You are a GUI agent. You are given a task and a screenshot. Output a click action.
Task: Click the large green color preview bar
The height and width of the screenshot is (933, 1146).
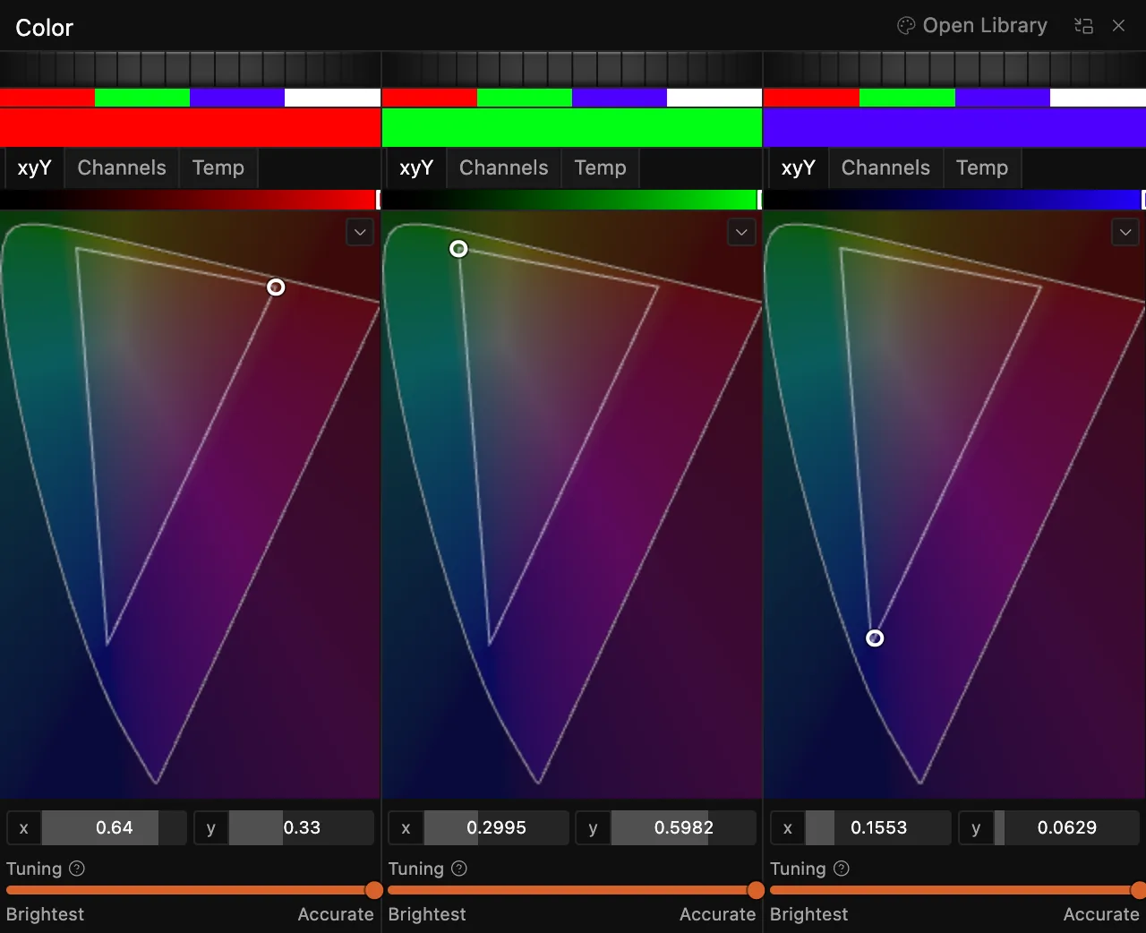coord(572,127)
